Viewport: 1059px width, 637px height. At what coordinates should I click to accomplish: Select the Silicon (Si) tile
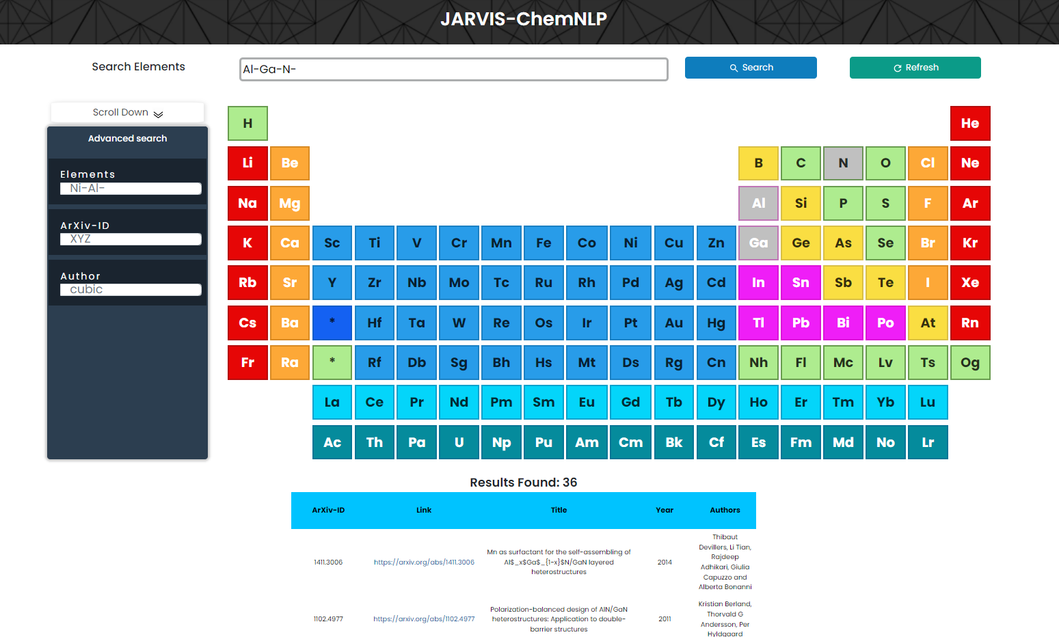coord(801,203)
